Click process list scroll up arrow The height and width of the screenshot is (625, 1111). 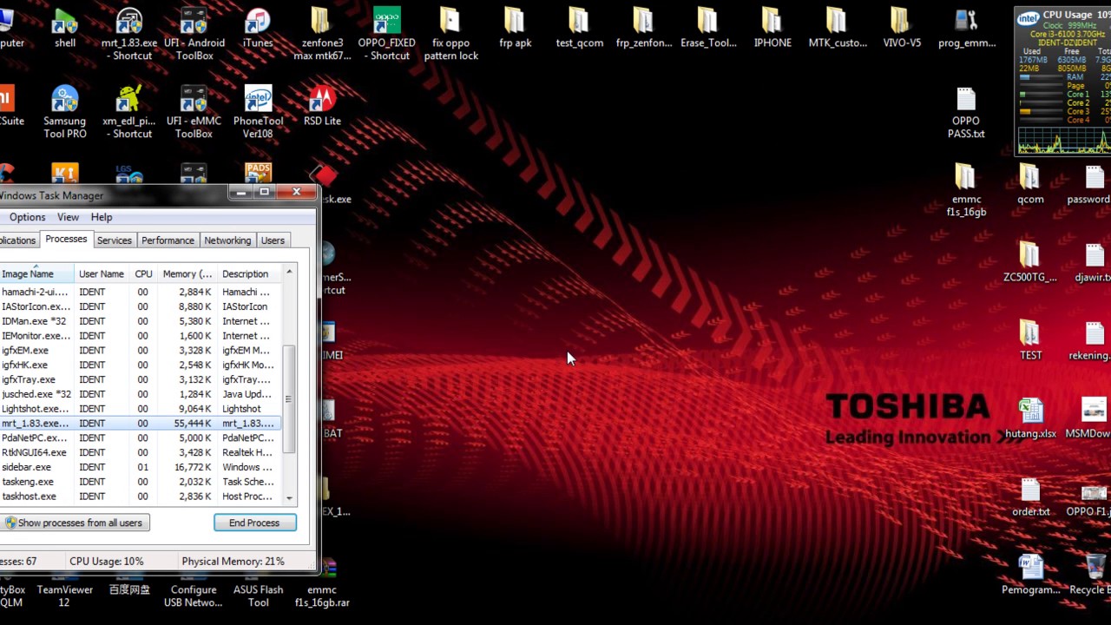[289, 272]
